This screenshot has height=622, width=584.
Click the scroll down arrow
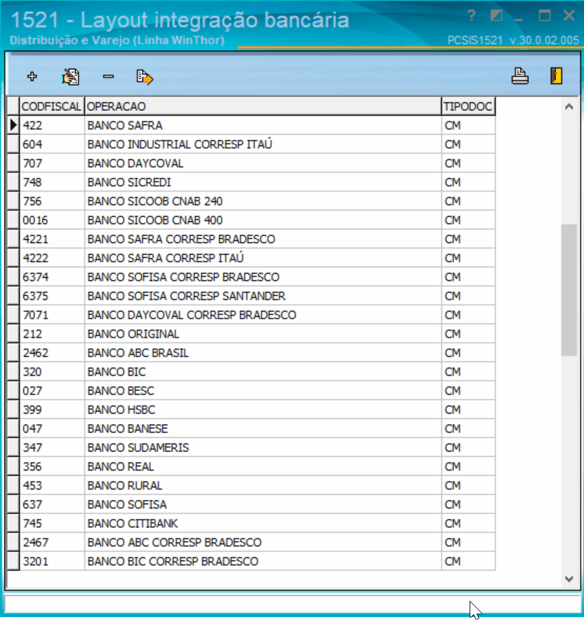pos(569,579)
